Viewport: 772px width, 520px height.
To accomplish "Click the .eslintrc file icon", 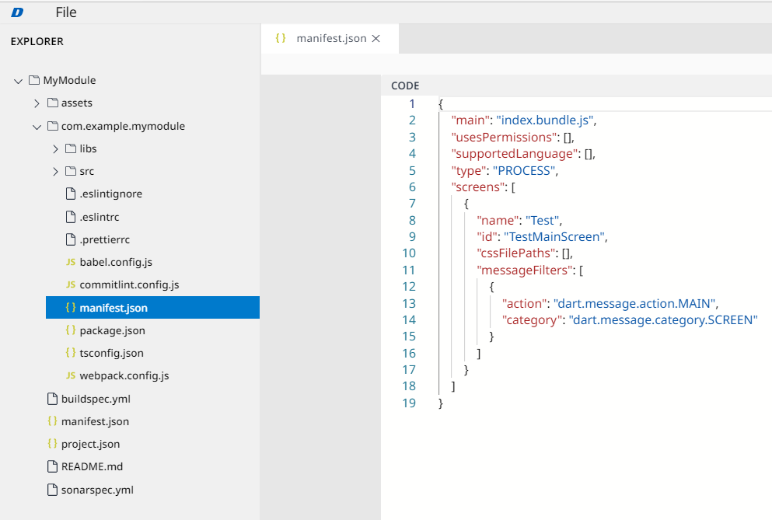I will point(71,217).
